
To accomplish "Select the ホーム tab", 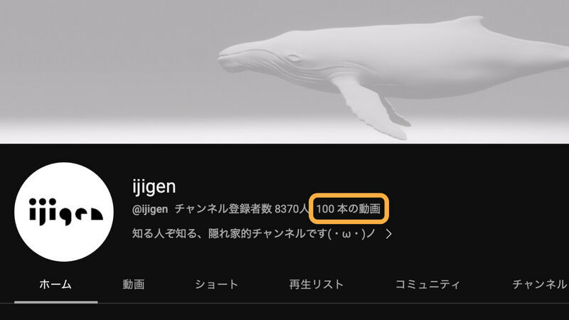I will tap(55, 284).
